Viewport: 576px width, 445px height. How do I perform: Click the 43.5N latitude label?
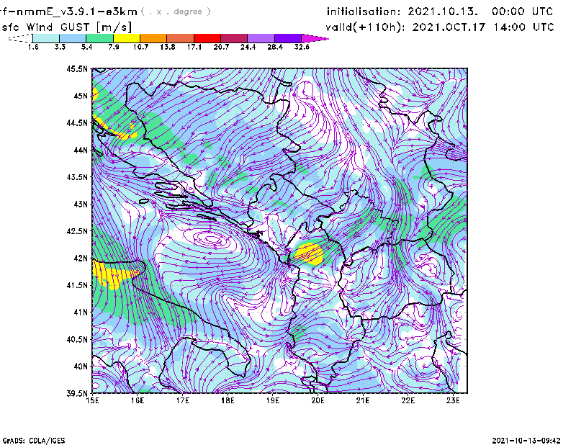[x=77, y=177]
